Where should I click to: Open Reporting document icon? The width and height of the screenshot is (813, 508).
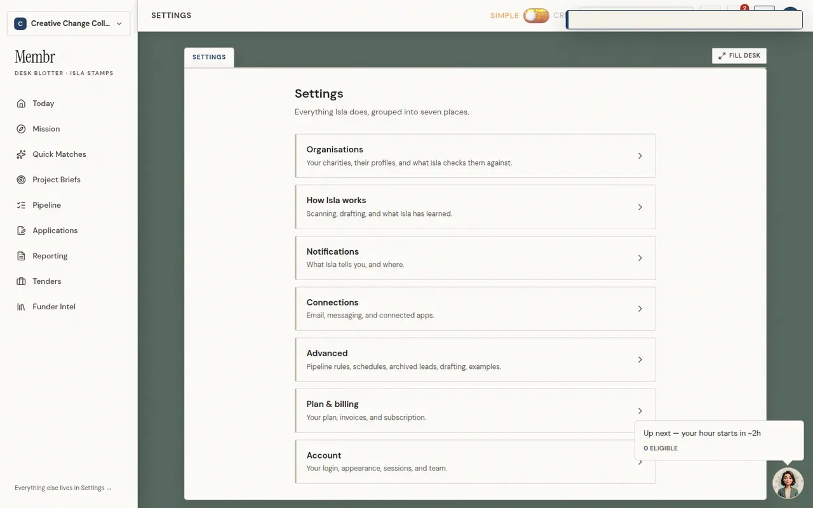[21, 256]
